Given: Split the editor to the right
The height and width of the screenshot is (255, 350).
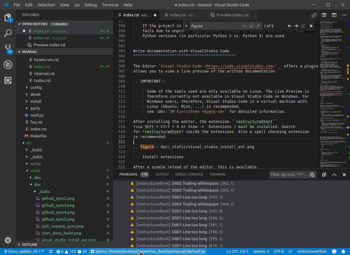Looking at the screenshot, I should (x=334, y=15).
